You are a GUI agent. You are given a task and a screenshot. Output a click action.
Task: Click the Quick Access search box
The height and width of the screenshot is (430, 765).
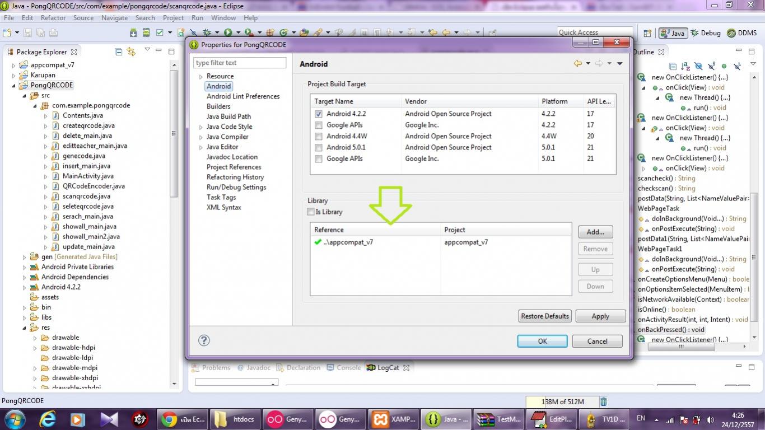pyautogui.click(x=595, y=32)
